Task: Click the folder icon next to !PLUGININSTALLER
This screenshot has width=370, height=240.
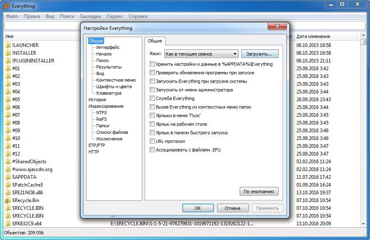Action: [8, 61]
